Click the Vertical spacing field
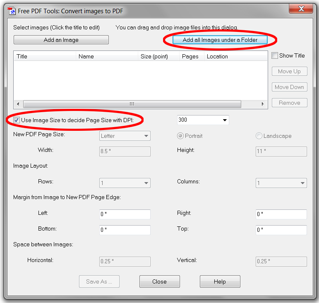The image size is (319, 303). coord(281,262)
